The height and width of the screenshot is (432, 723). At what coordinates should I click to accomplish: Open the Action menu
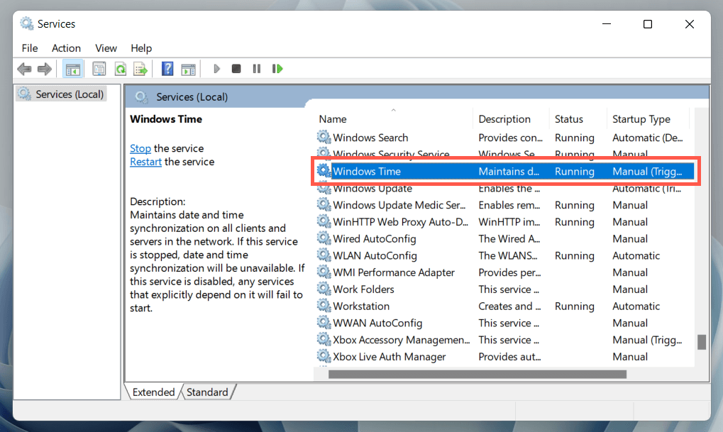[66, 48]
